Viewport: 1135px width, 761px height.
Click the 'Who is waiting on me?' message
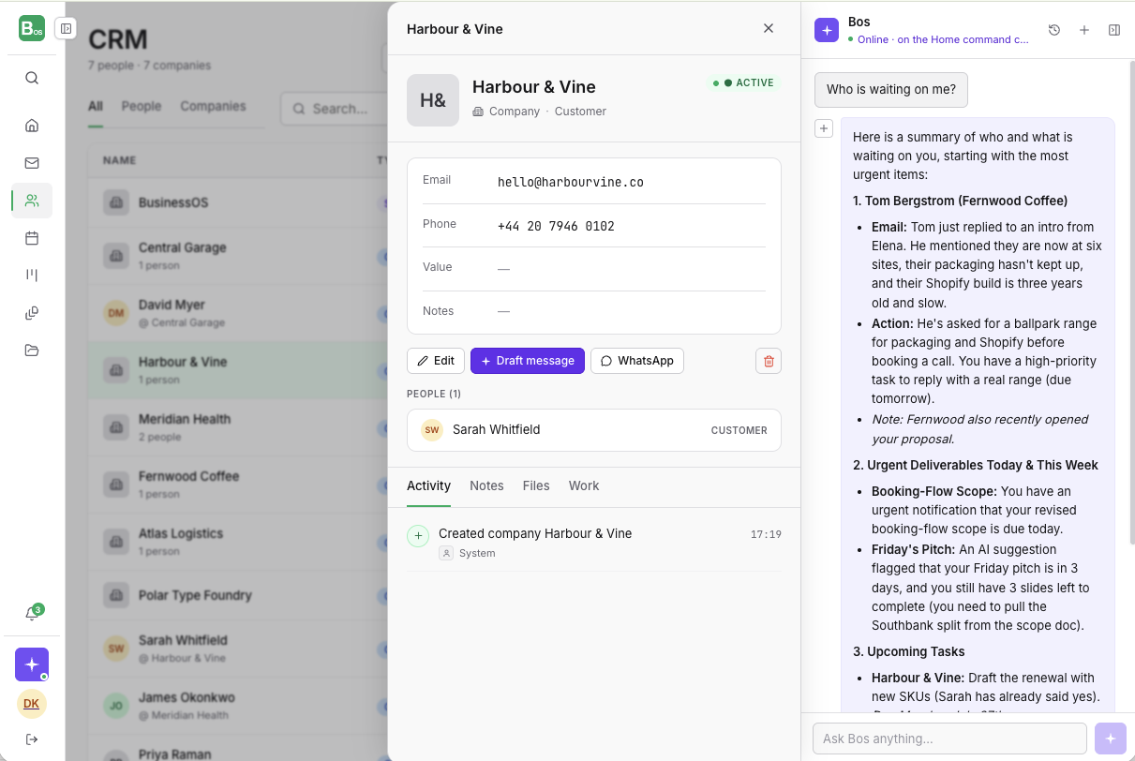(x=890, y=90)
